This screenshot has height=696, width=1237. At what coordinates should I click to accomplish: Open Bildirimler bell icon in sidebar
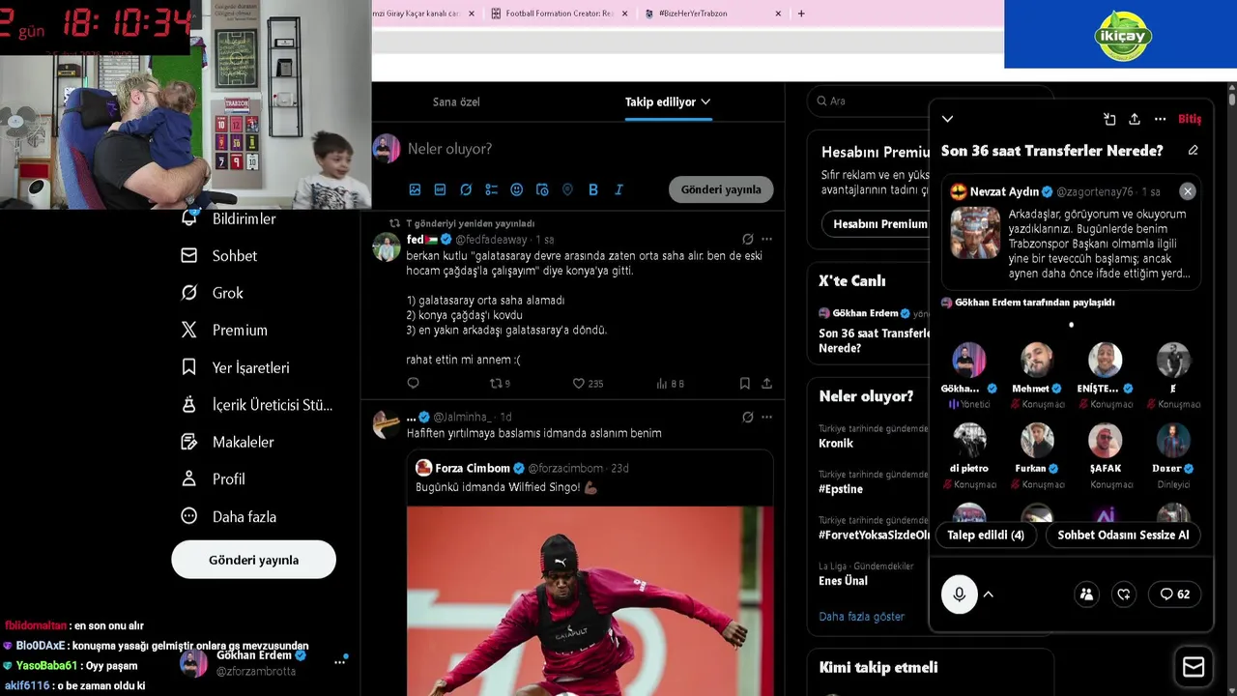(189, 218)
